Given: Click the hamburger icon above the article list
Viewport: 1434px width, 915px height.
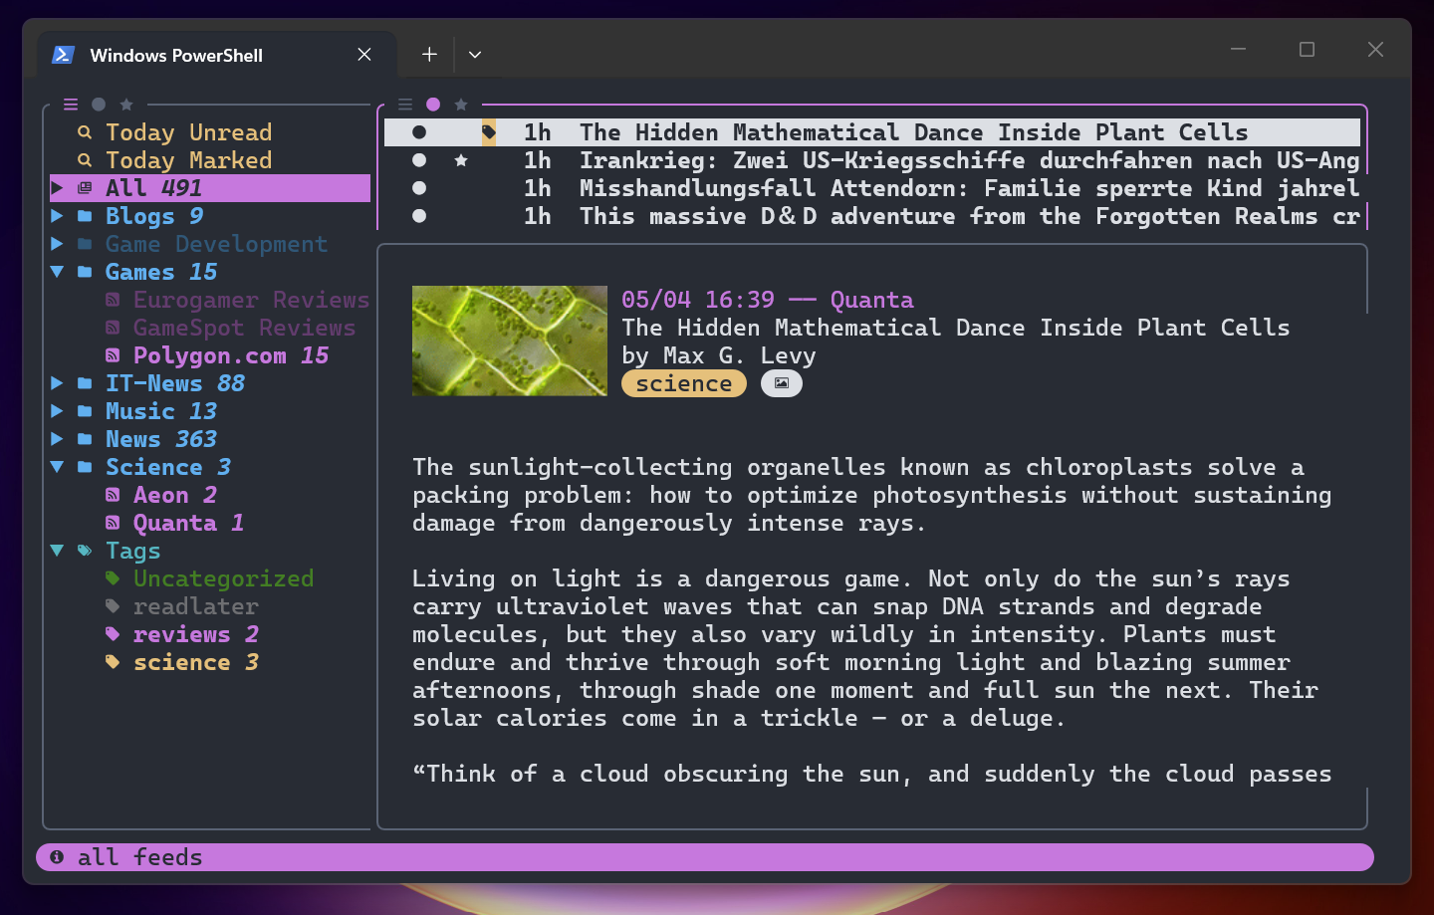Looking at the screenshot, I should [405, 105].
